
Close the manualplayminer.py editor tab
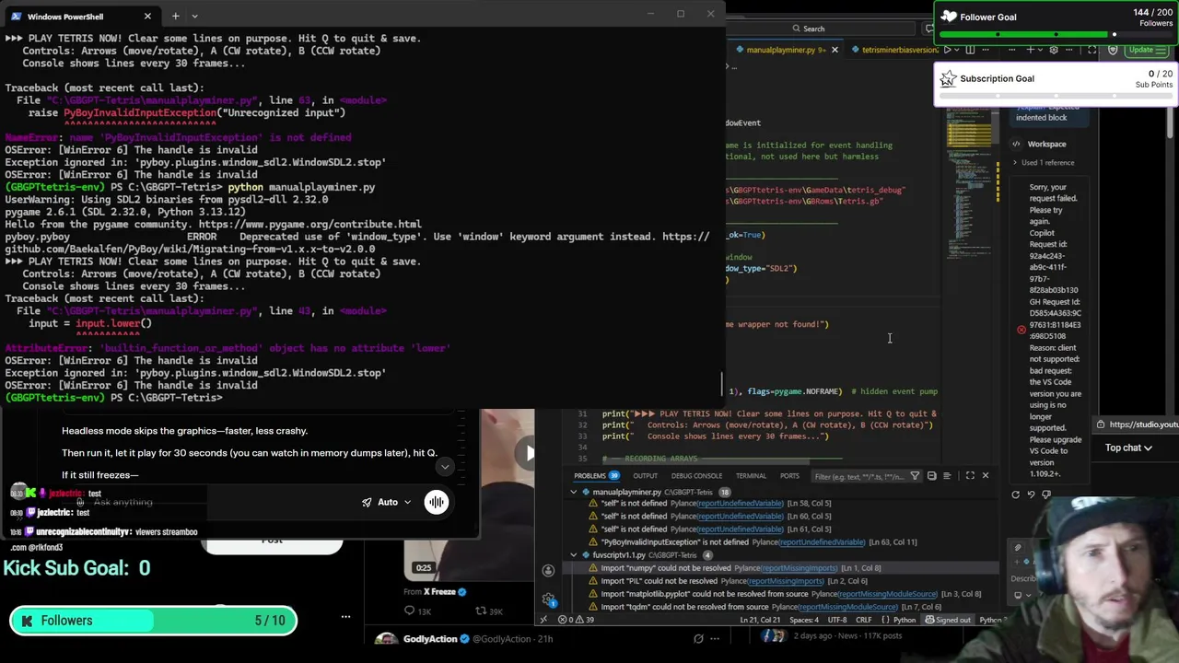[x=835, y=50]
